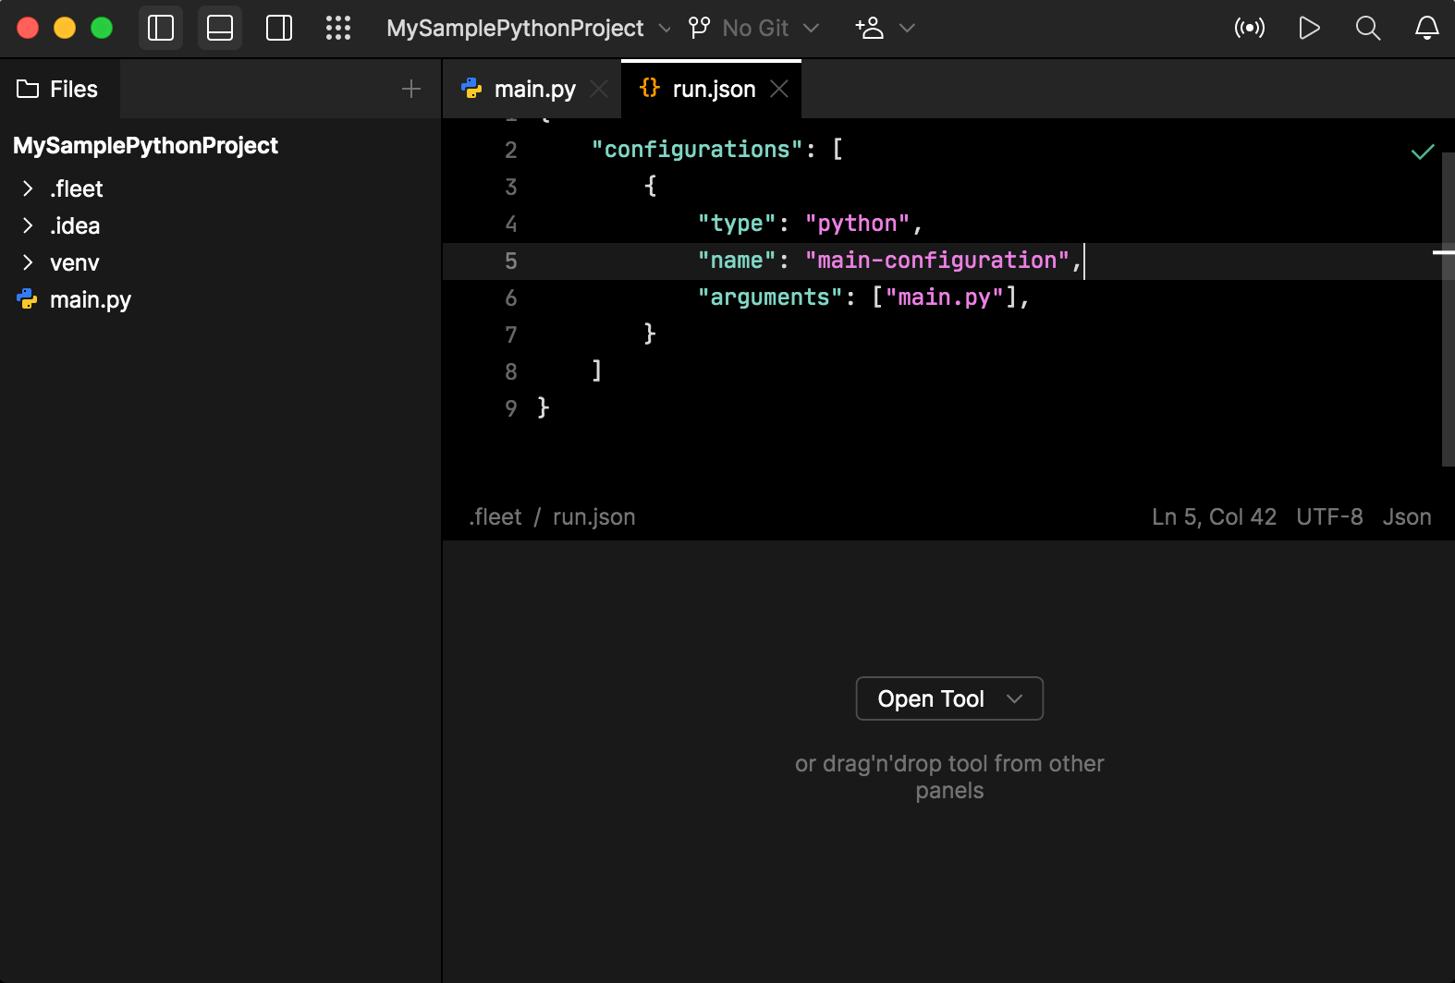
Task: Open the No Git branch dropdown
Action: [x=754, y=28]
